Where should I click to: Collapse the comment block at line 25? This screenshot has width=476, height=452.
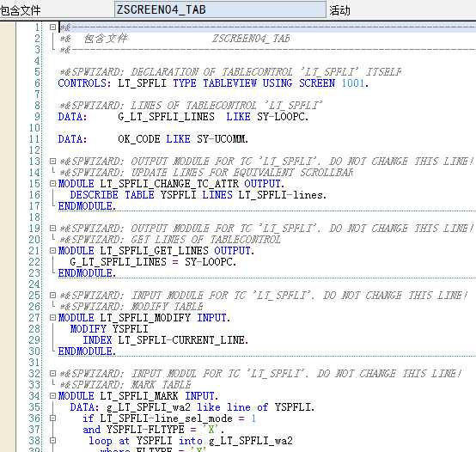click(52, 295)
